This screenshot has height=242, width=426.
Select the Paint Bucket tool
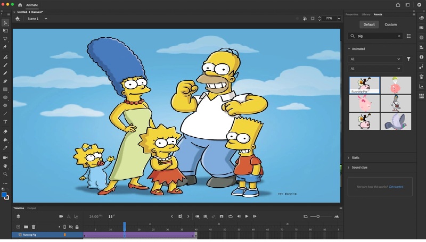click(5, 140)
